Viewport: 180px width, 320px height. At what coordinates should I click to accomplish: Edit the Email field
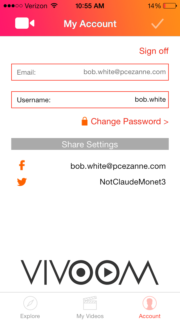pos(90,72)
